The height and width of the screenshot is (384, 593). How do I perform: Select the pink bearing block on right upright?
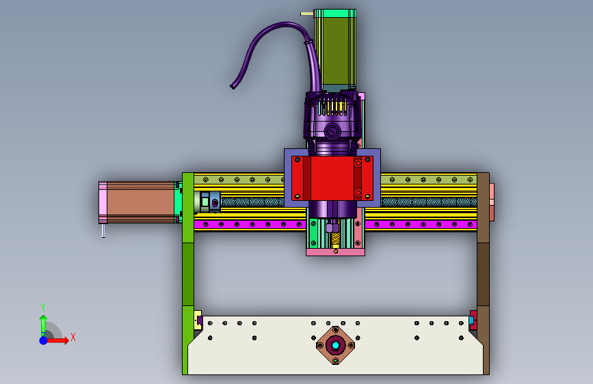tap(492, 202)
